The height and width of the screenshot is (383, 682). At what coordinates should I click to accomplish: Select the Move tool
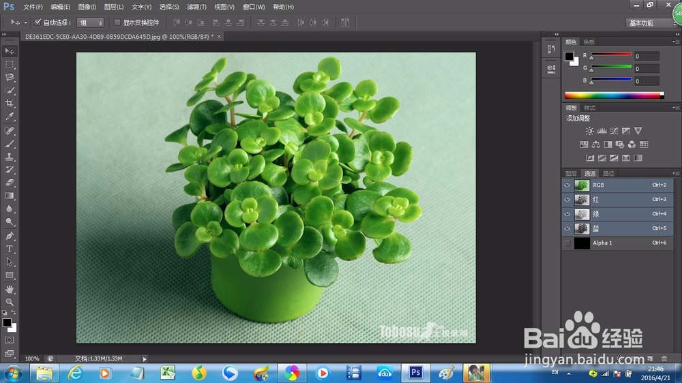(x=9, y=51)
